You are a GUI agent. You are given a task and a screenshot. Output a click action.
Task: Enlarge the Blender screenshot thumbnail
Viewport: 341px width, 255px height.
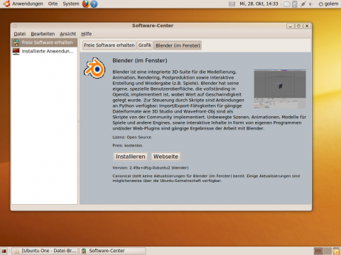coord(280,89)
